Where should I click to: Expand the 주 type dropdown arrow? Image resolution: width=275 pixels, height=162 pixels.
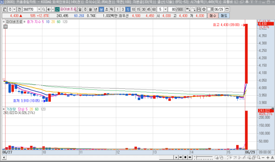point(14,9)
